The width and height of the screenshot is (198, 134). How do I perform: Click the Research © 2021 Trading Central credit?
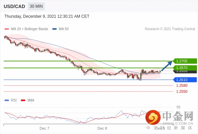(x=170, y=29)
